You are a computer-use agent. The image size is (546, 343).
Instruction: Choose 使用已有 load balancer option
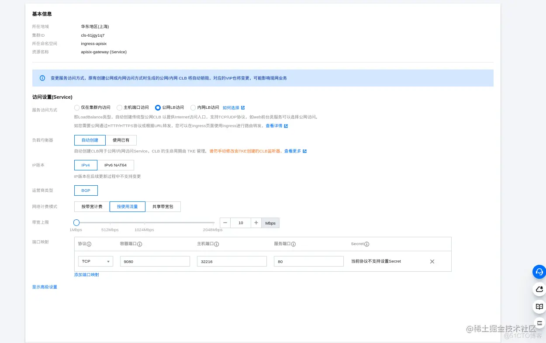click(121, 140)
